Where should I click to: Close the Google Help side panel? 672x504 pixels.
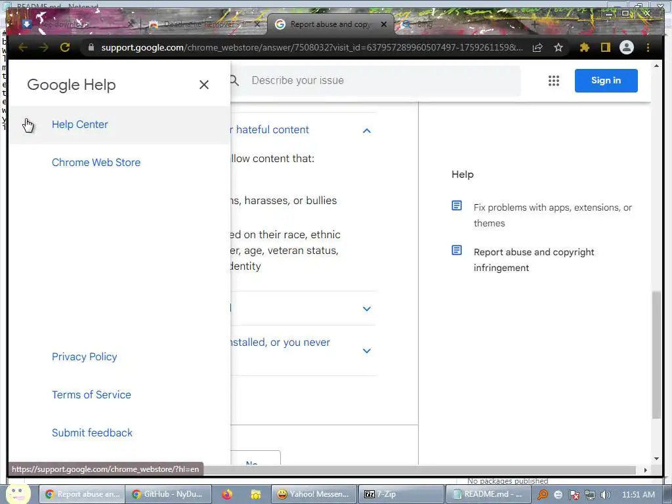[x=204, y=85]
